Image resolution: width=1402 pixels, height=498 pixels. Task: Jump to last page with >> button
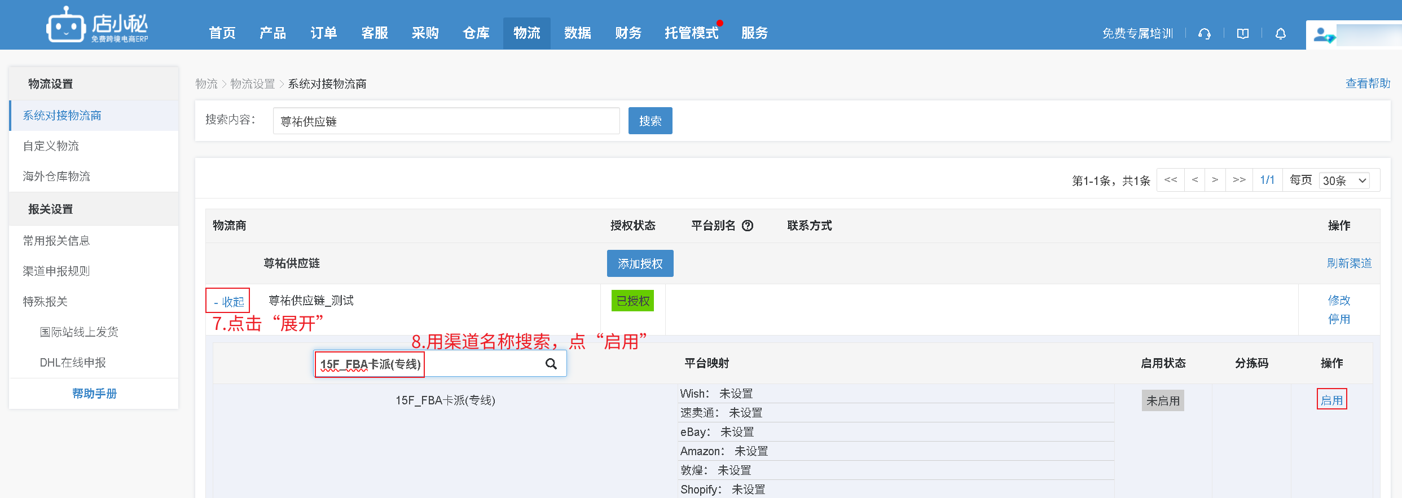coord(1239,180)
